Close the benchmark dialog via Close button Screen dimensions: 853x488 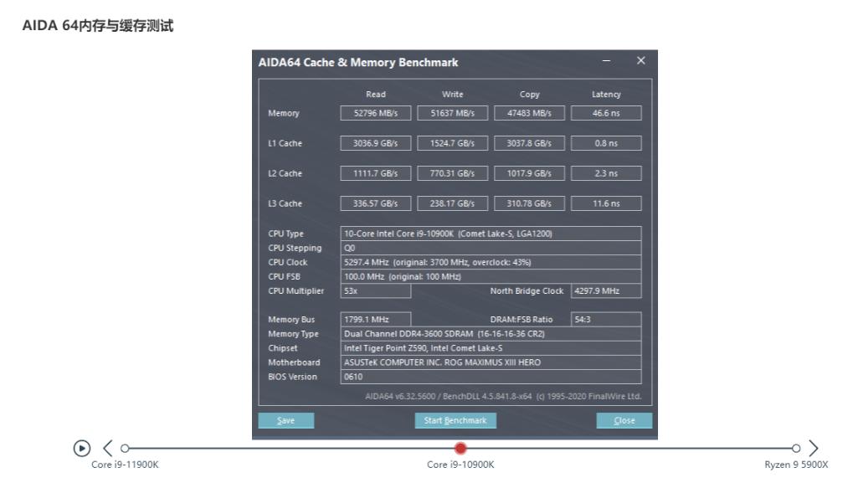[x=624, y=420]
